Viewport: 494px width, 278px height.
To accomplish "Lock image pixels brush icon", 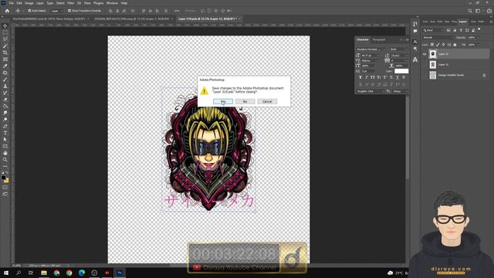I will pyautogui.click(x=438, y=45).
